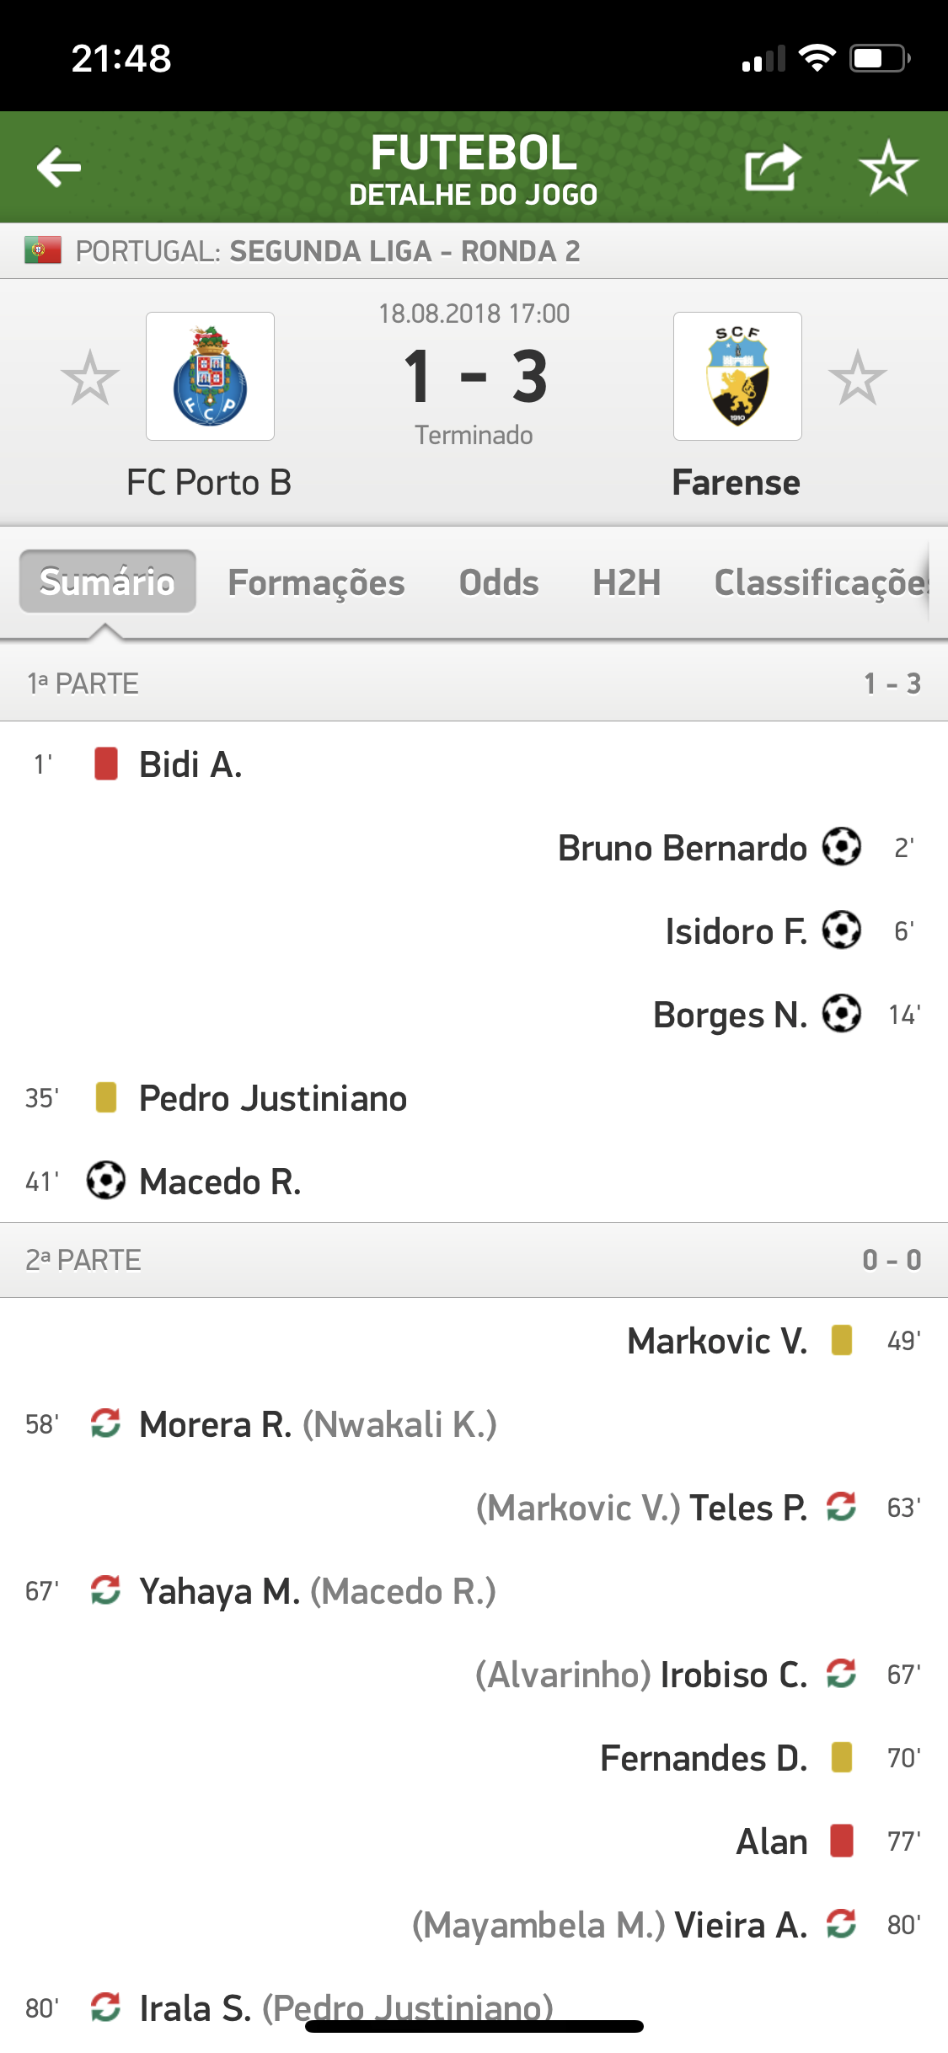
Task: Tap Macedo R. goal ball icon
Action: pos(106,1180)
